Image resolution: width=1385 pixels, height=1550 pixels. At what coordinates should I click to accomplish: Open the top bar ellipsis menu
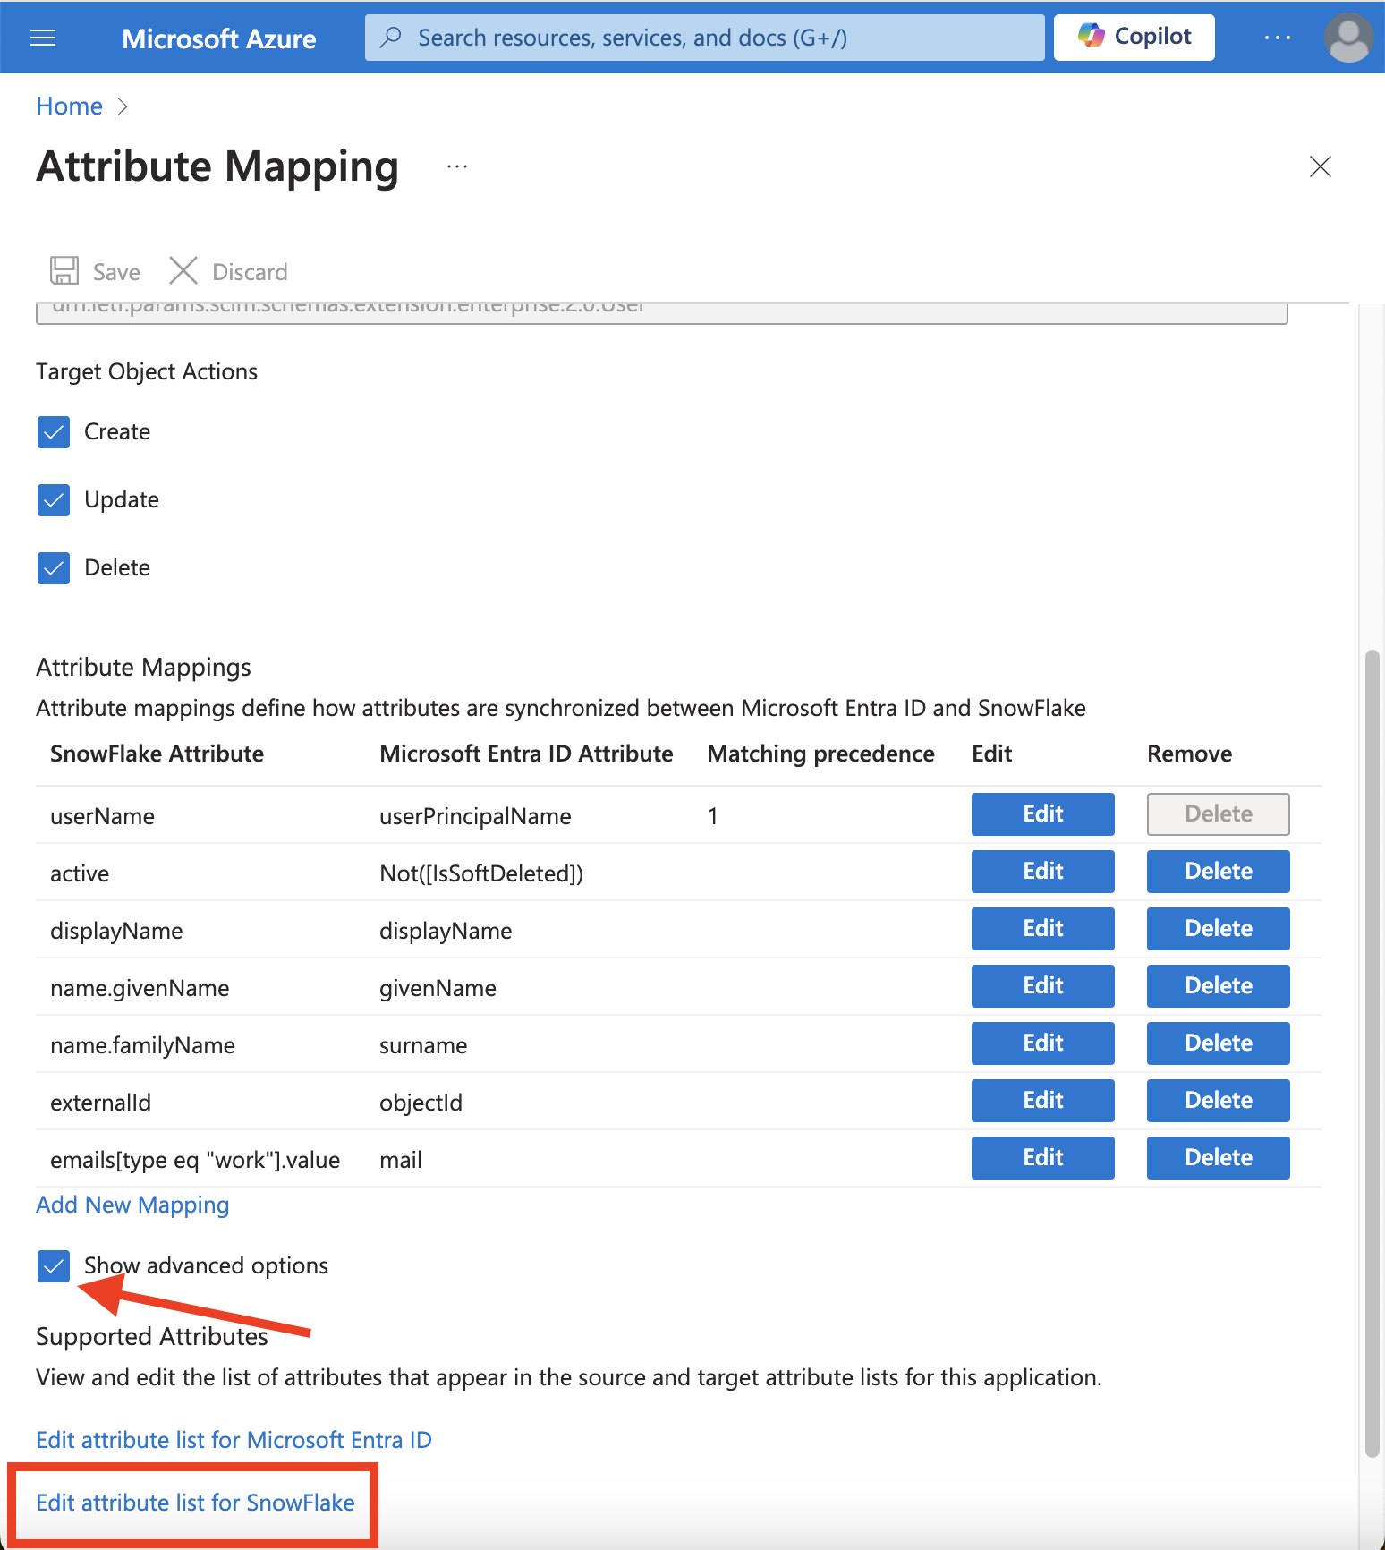[x=1277, y=38]
